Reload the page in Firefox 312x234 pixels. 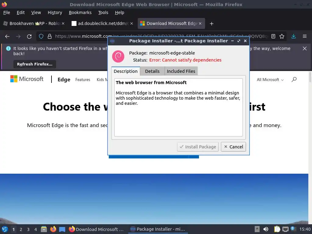(29, 37)
